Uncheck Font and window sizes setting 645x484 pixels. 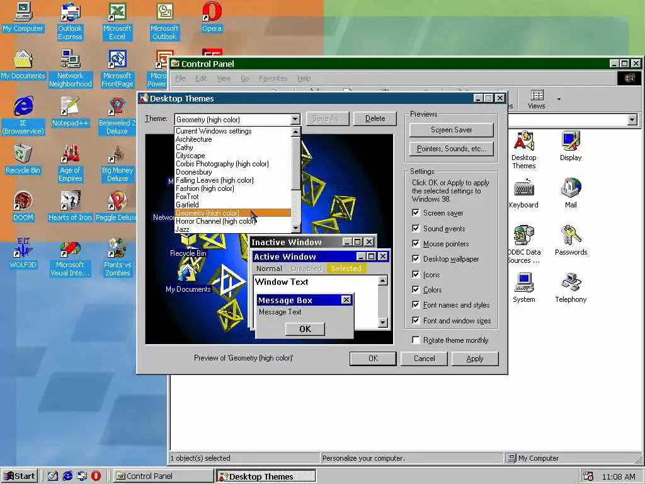pos(416,320)
